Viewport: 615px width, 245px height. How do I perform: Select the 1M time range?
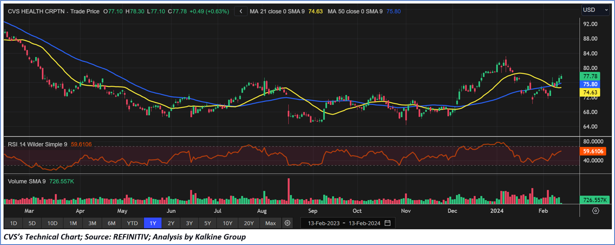73,223
